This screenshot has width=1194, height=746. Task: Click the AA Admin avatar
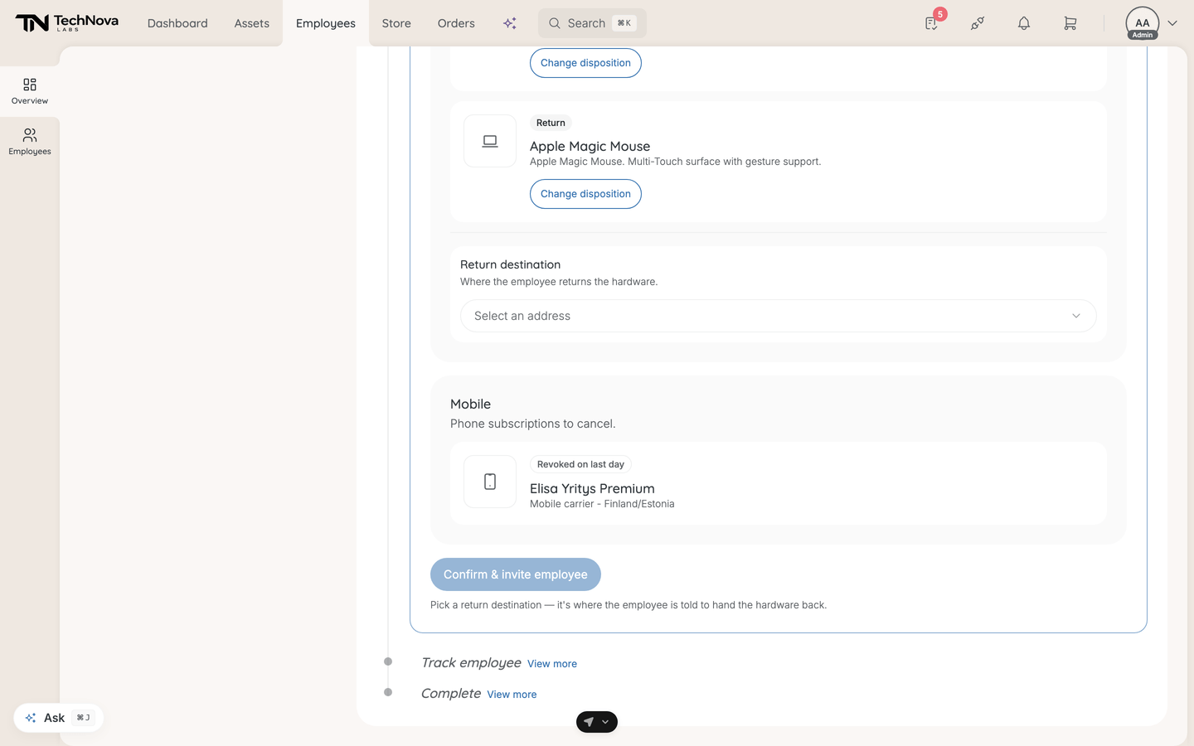click(x=1143, y=23)
